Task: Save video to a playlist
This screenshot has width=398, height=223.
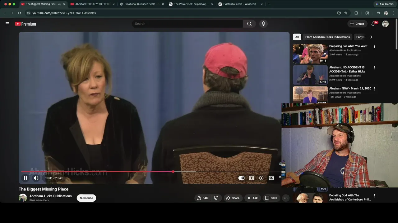Action: [271, 198]
